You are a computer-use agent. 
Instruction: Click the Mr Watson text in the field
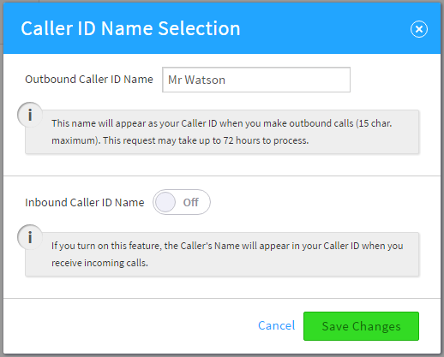point(196,80)
